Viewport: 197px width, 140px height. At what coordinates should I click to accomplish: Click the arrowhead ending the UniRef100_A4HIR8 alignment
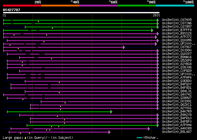click(x=149, y=129)
